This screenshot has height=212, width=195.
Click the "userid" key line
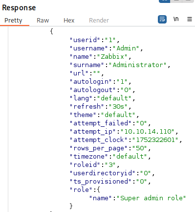[95, 40]
